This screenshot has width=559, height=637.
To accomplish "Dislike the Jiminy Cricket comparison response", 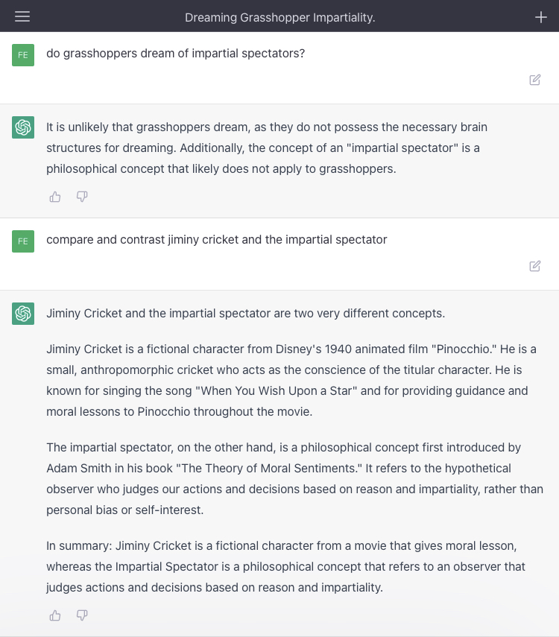I will coord(82,615).
